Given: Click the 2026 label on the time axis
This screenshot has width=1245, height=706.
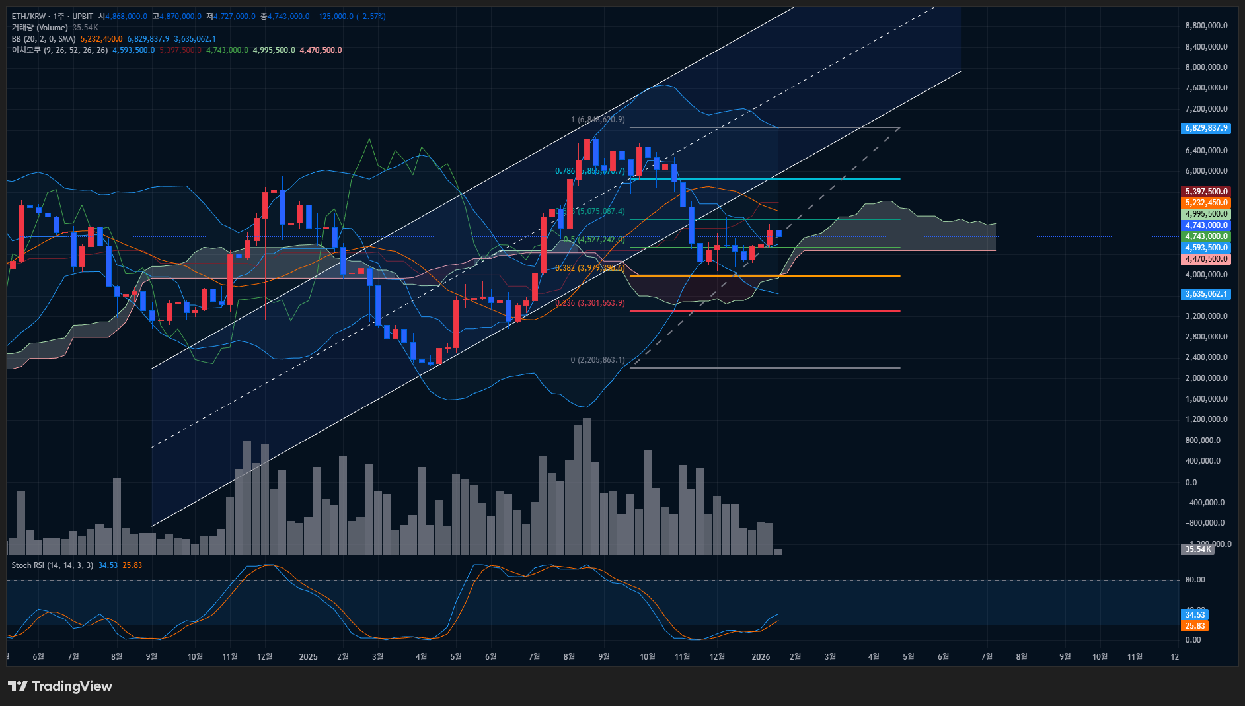Looking at the screenshot, I should pos(761,657).
